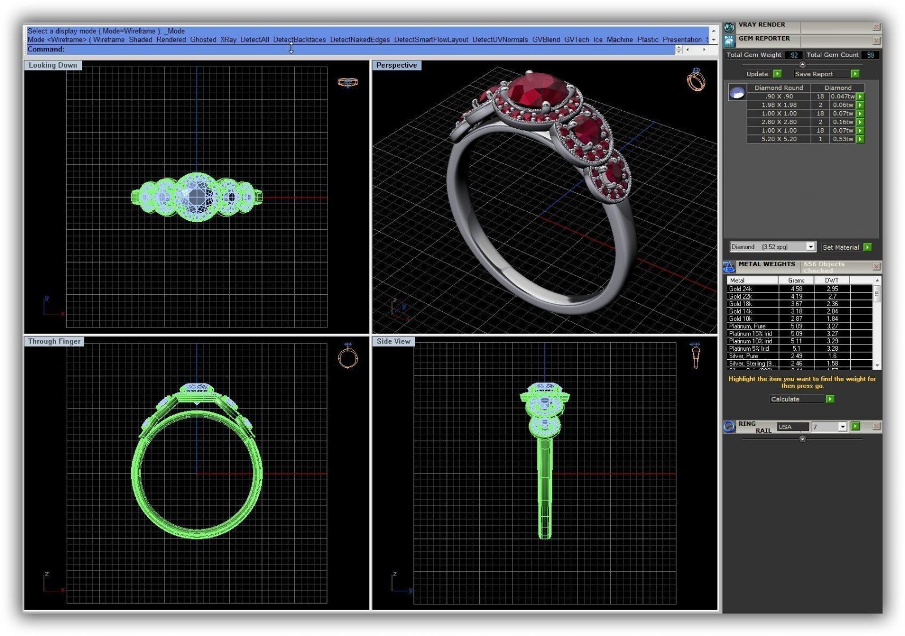
Task: Click the Gem Reporter panel icon
Action: click(x=730, y=41)
